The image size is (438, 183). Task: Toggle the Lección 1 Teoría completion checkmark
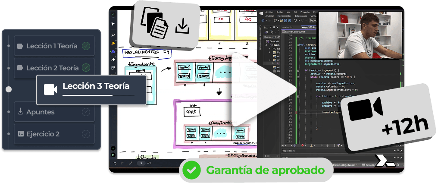coord(86,46)
